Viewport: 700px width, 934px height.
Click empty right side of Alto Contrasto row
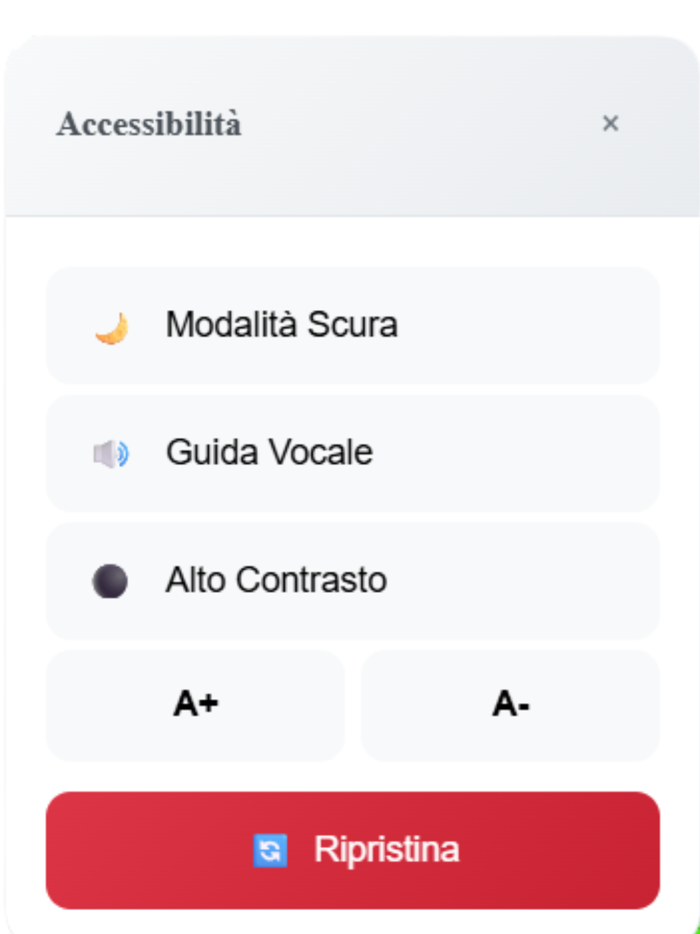click(x=551, y=581)
